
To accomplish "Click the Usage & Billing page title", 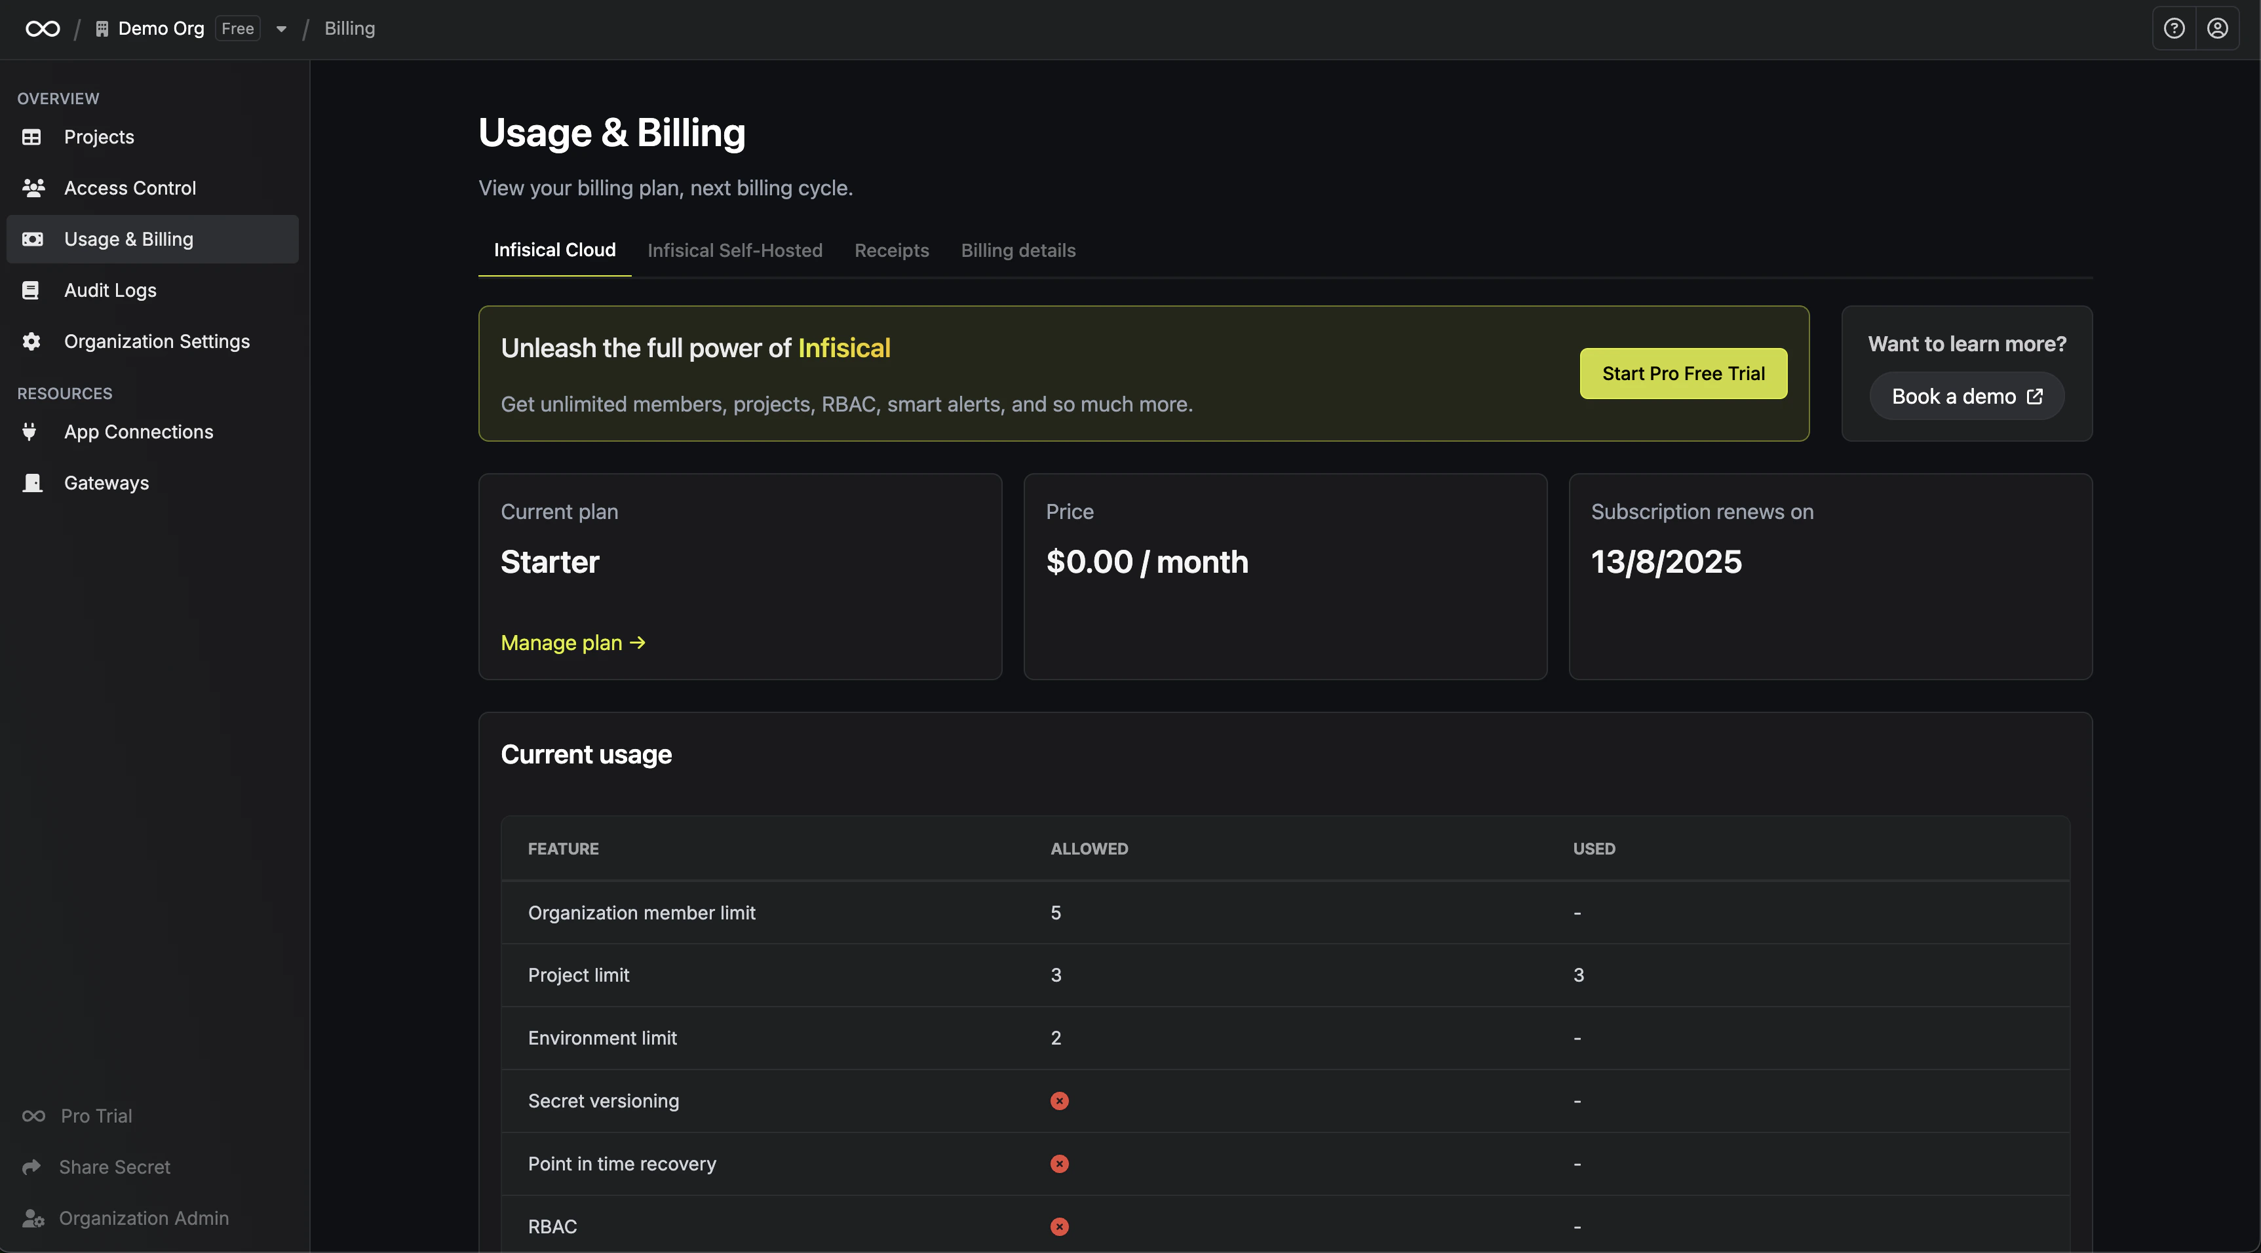I will tap(611, 132).
